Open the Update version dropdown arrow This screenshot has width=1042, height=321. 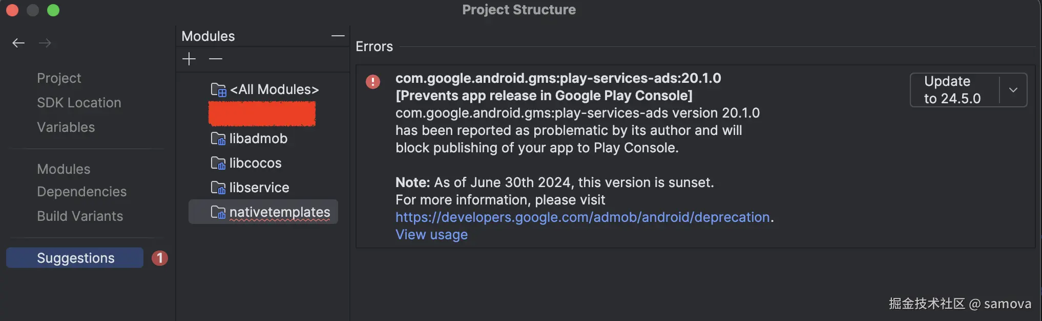(x=1013, y=89)
